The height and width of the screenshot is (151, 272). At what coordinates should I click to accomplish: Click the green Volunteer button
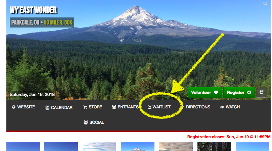[205, 92]
